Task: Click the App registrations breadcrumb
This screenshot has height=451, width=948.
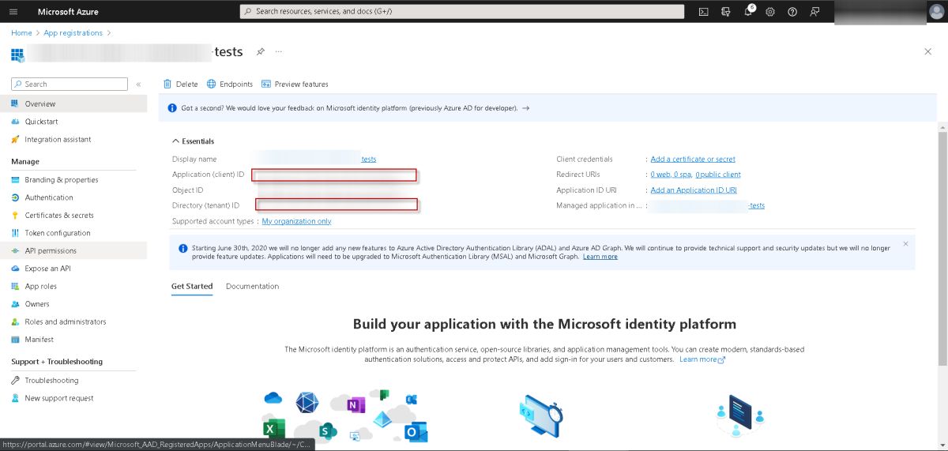Action: [73, 32]
